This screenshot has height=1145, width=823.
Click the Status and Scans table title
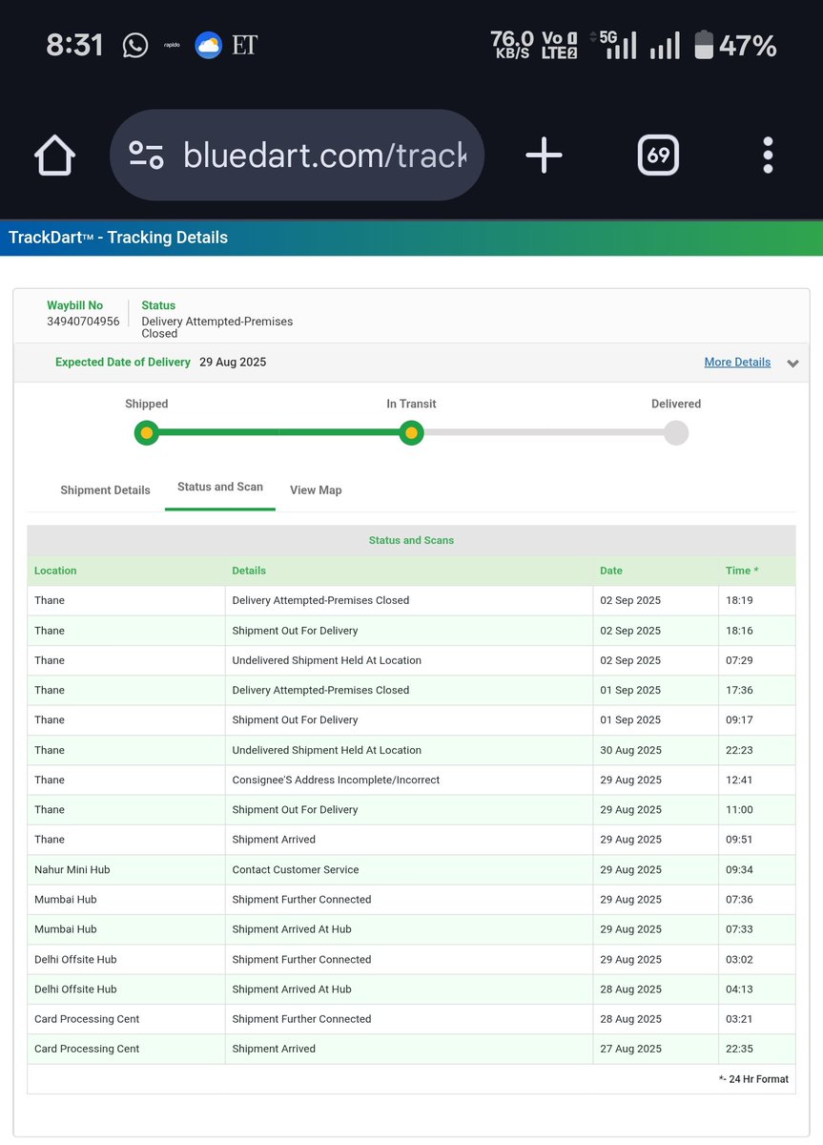(x=411, y=540)
